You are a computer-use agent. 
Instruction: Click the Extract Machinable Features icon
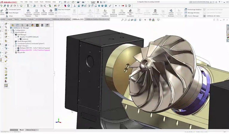28,13
